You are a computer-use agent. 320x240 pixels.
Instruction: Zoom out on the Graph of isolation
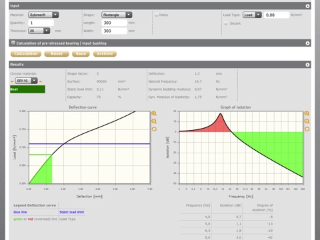tap(307, 121)
